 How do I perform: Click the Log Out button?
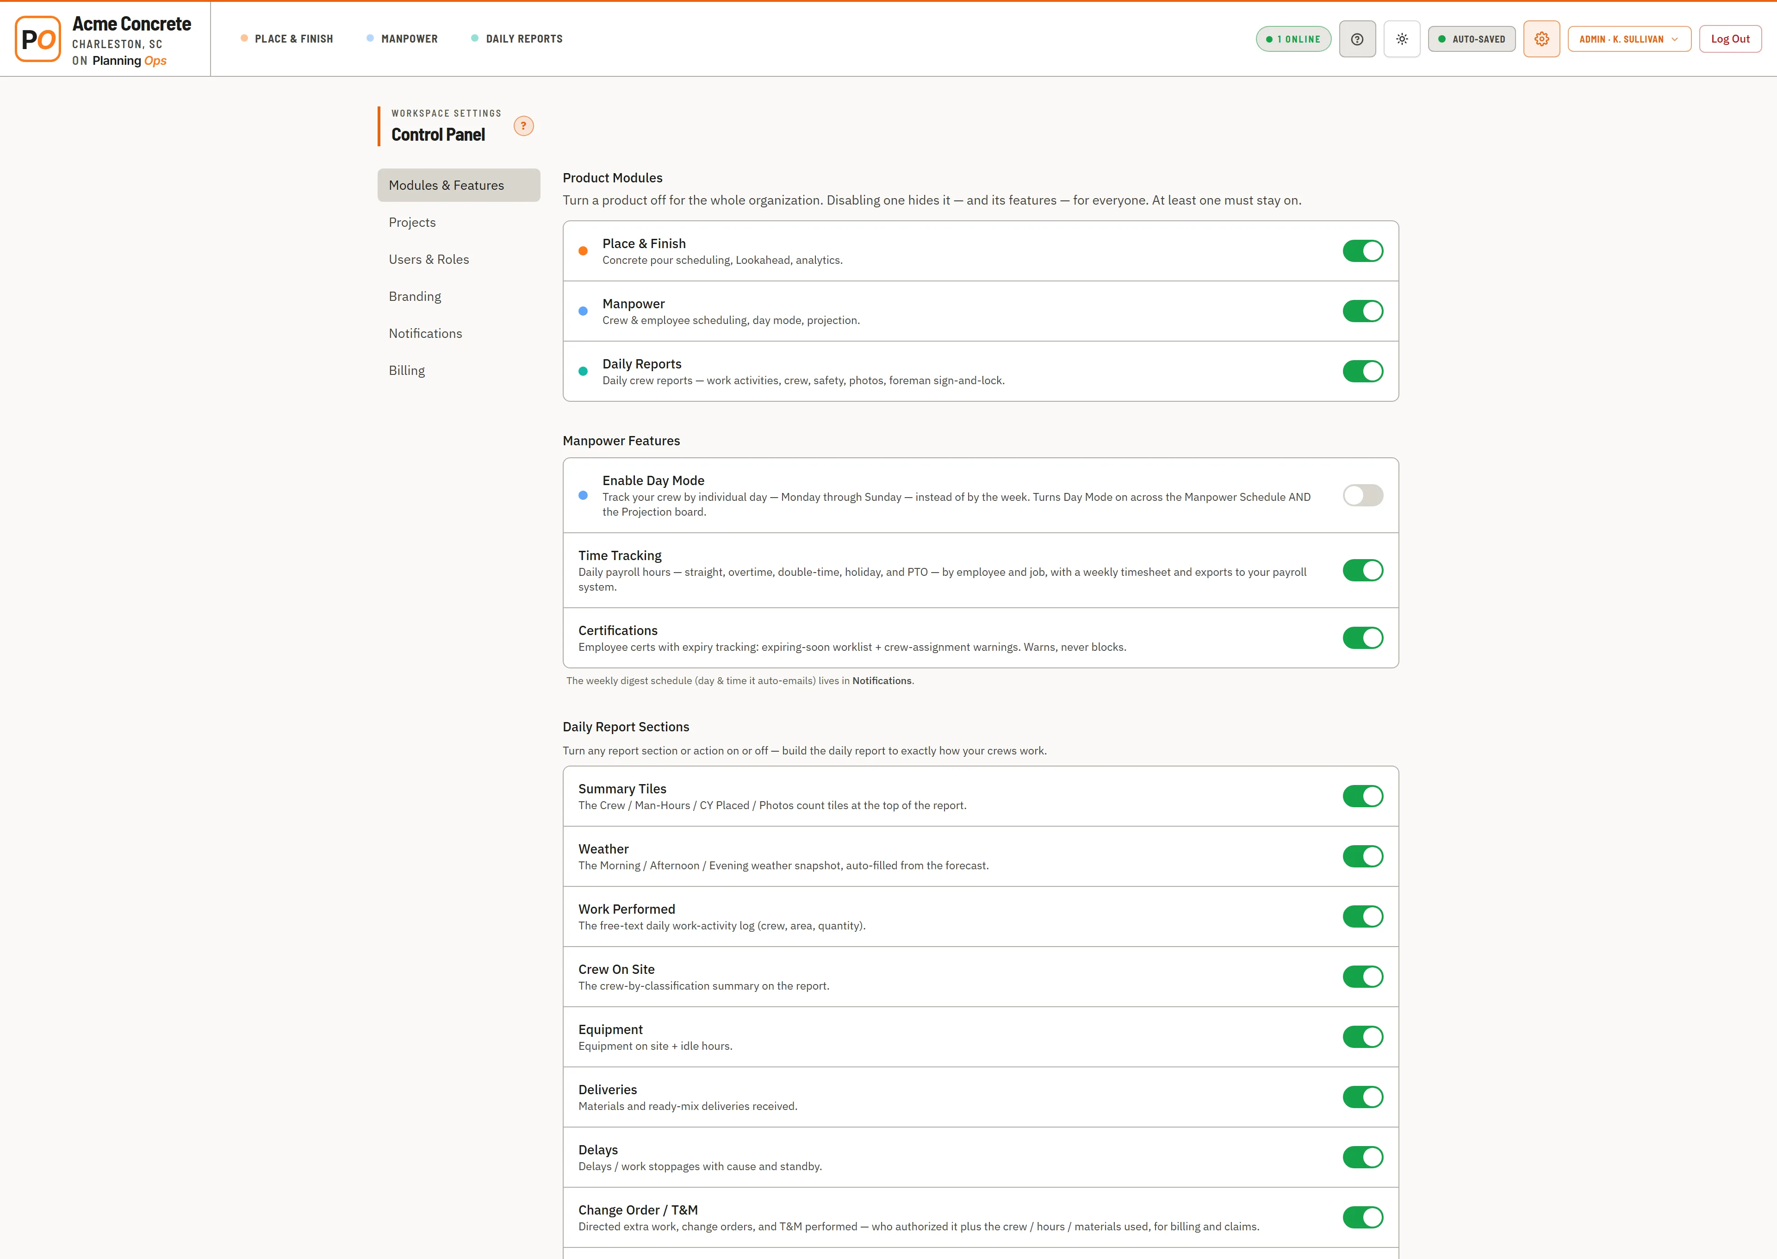pyautogui.click(x=1730, y=39)
